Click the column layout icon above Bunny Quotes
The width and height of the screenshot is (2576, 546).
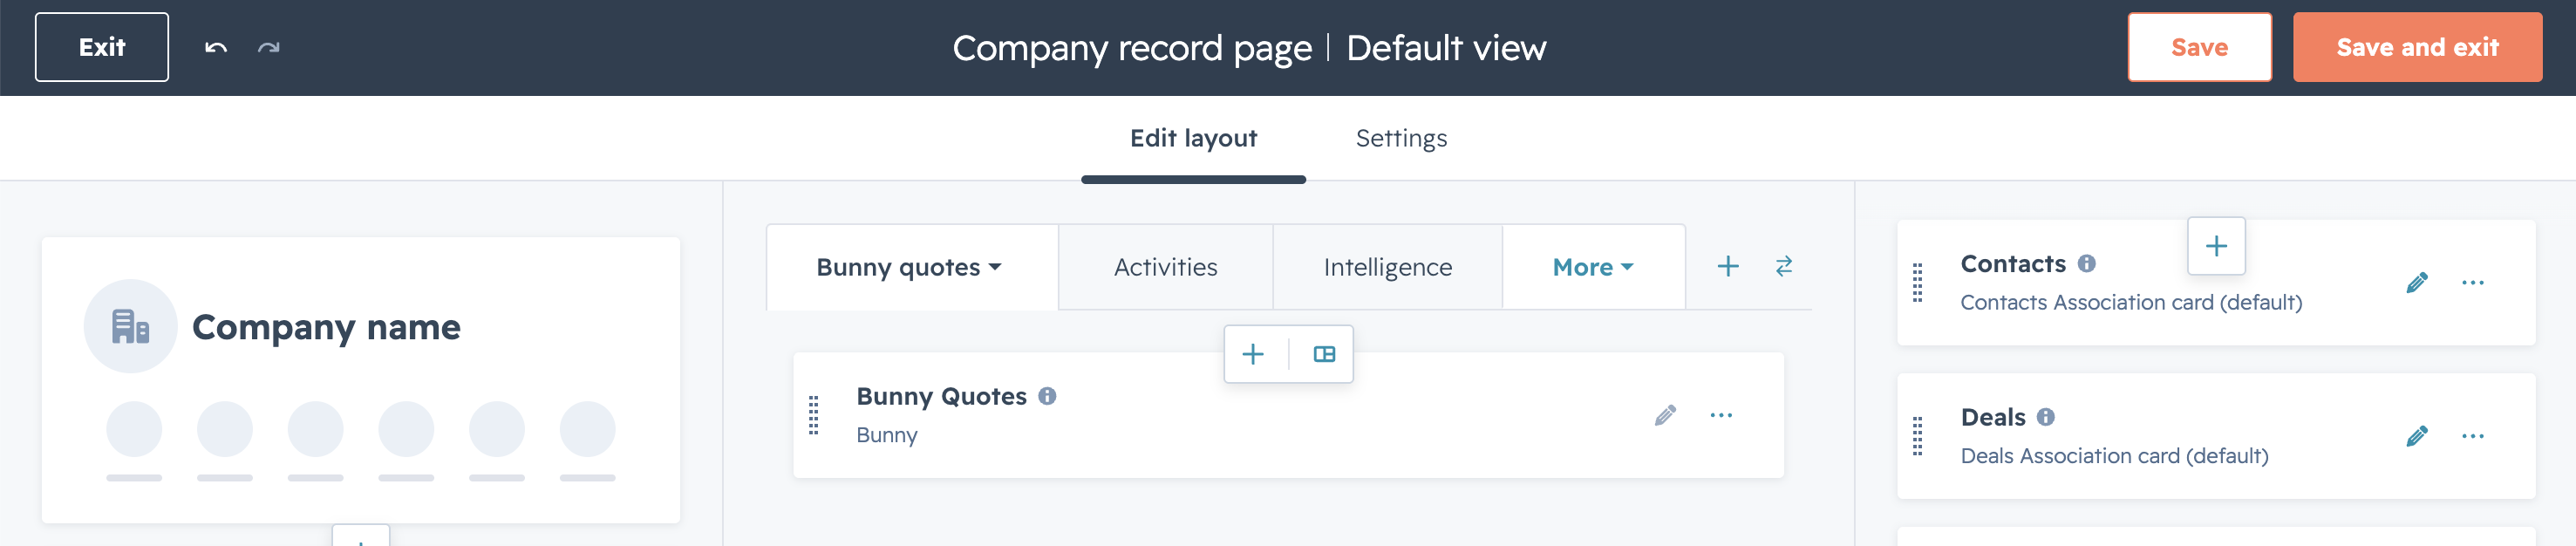tap(1324, 354)
